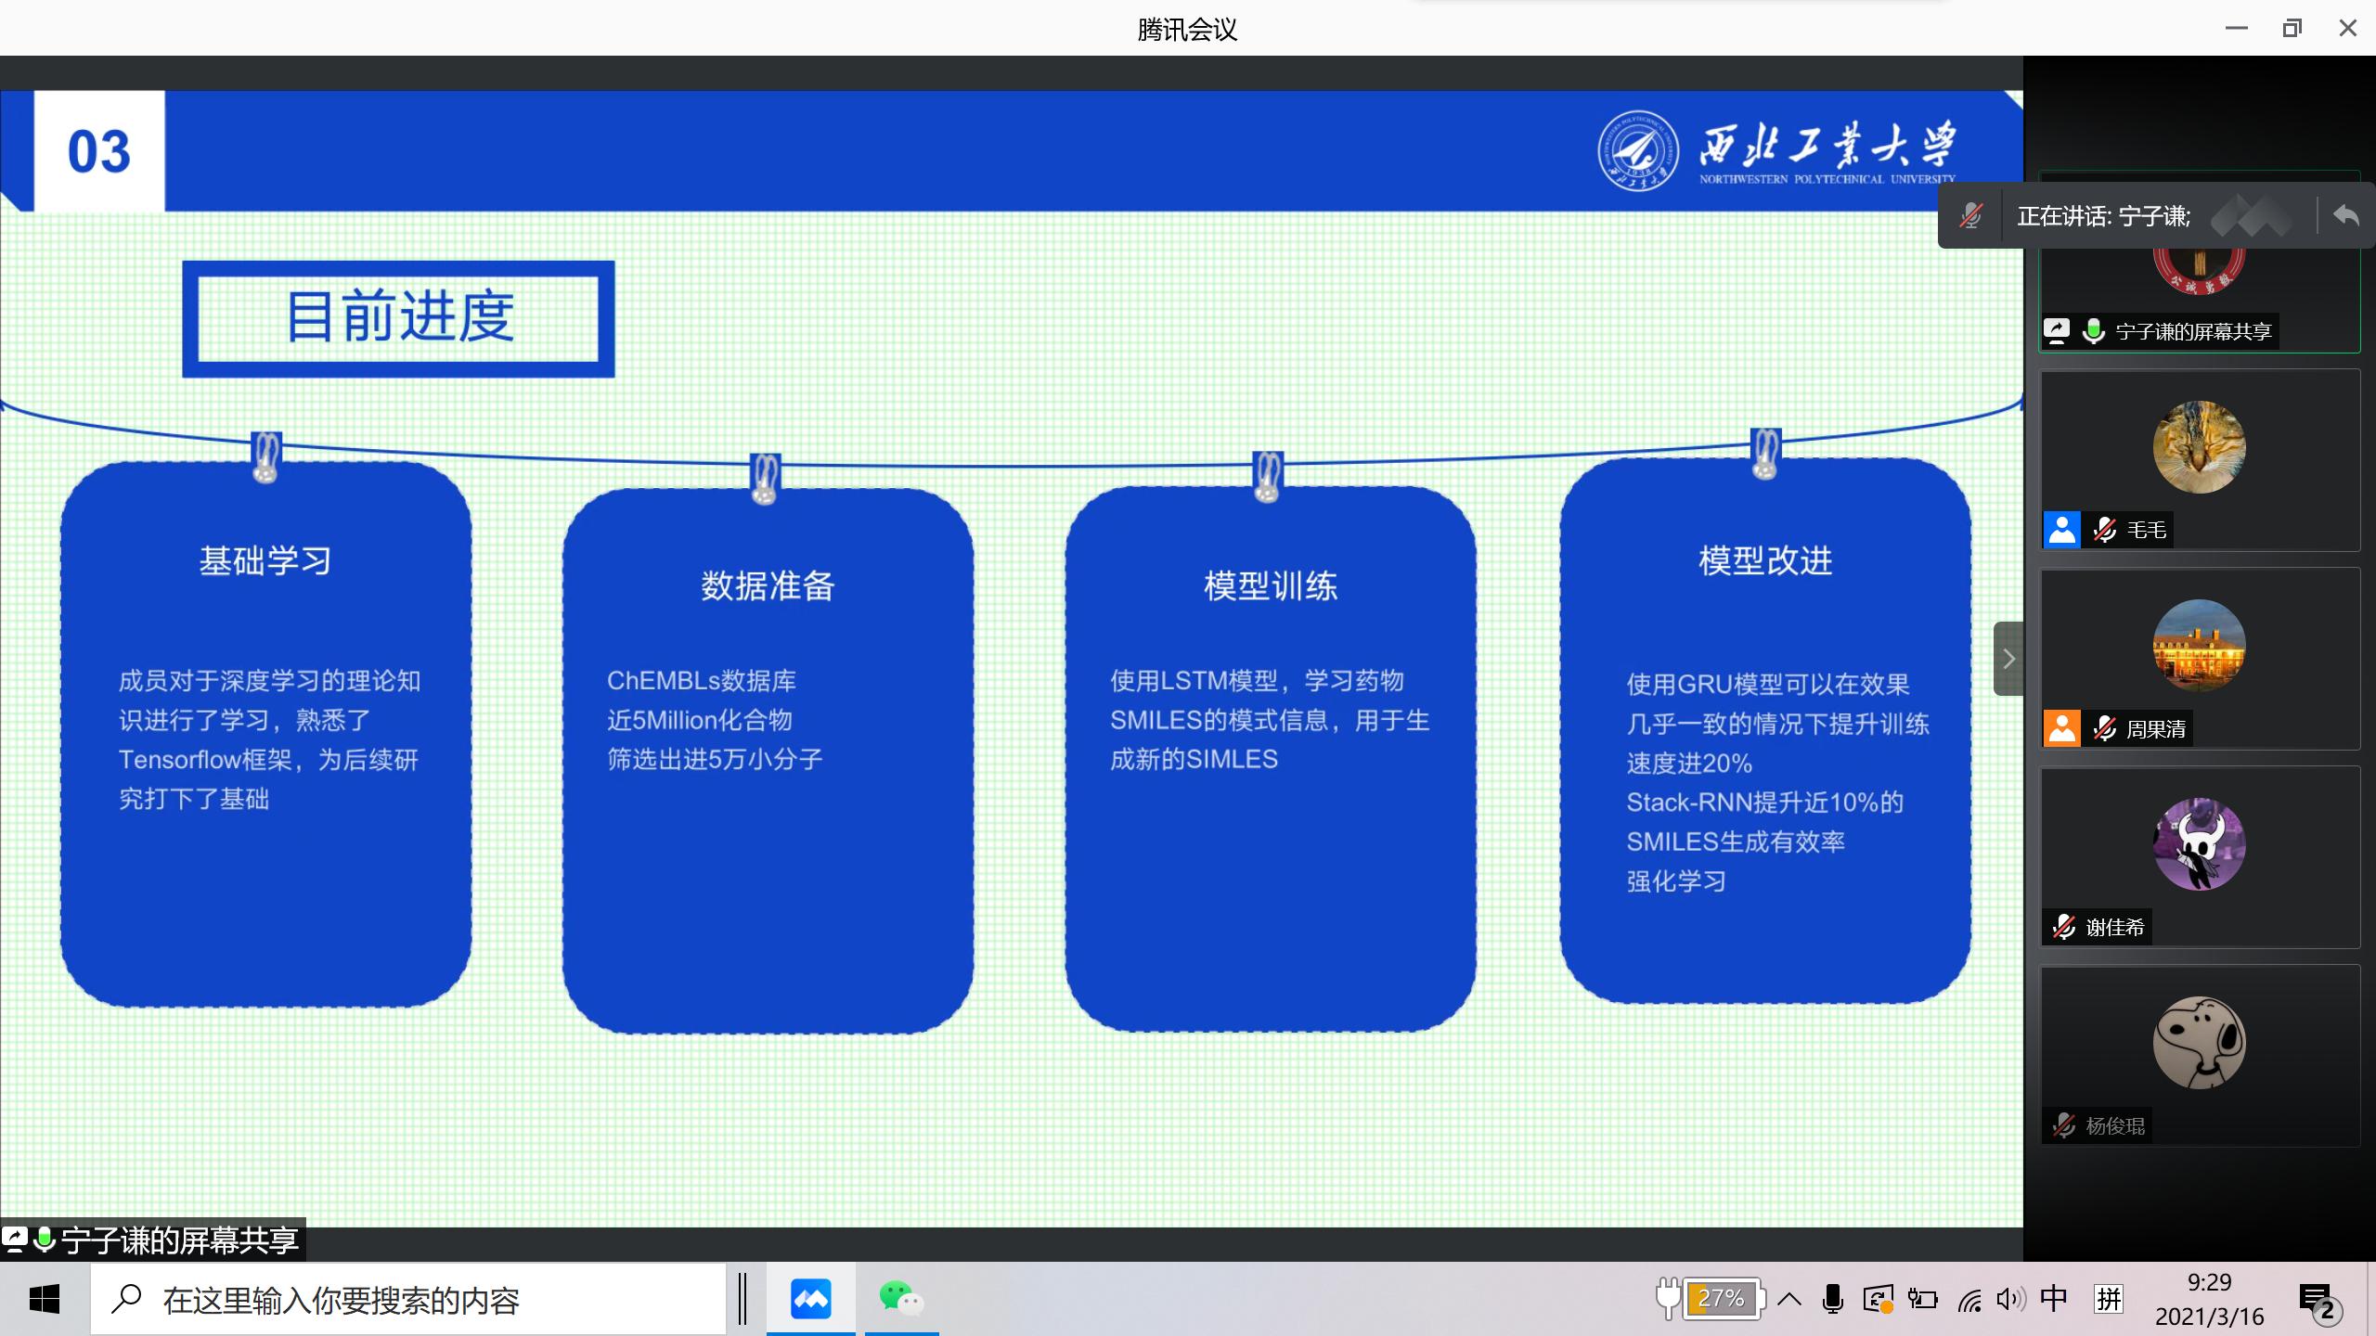The image size is (2376, 1336).
Task: Click the 毛毛 cat avatar thumbnail
Action: pos(2199,447)
